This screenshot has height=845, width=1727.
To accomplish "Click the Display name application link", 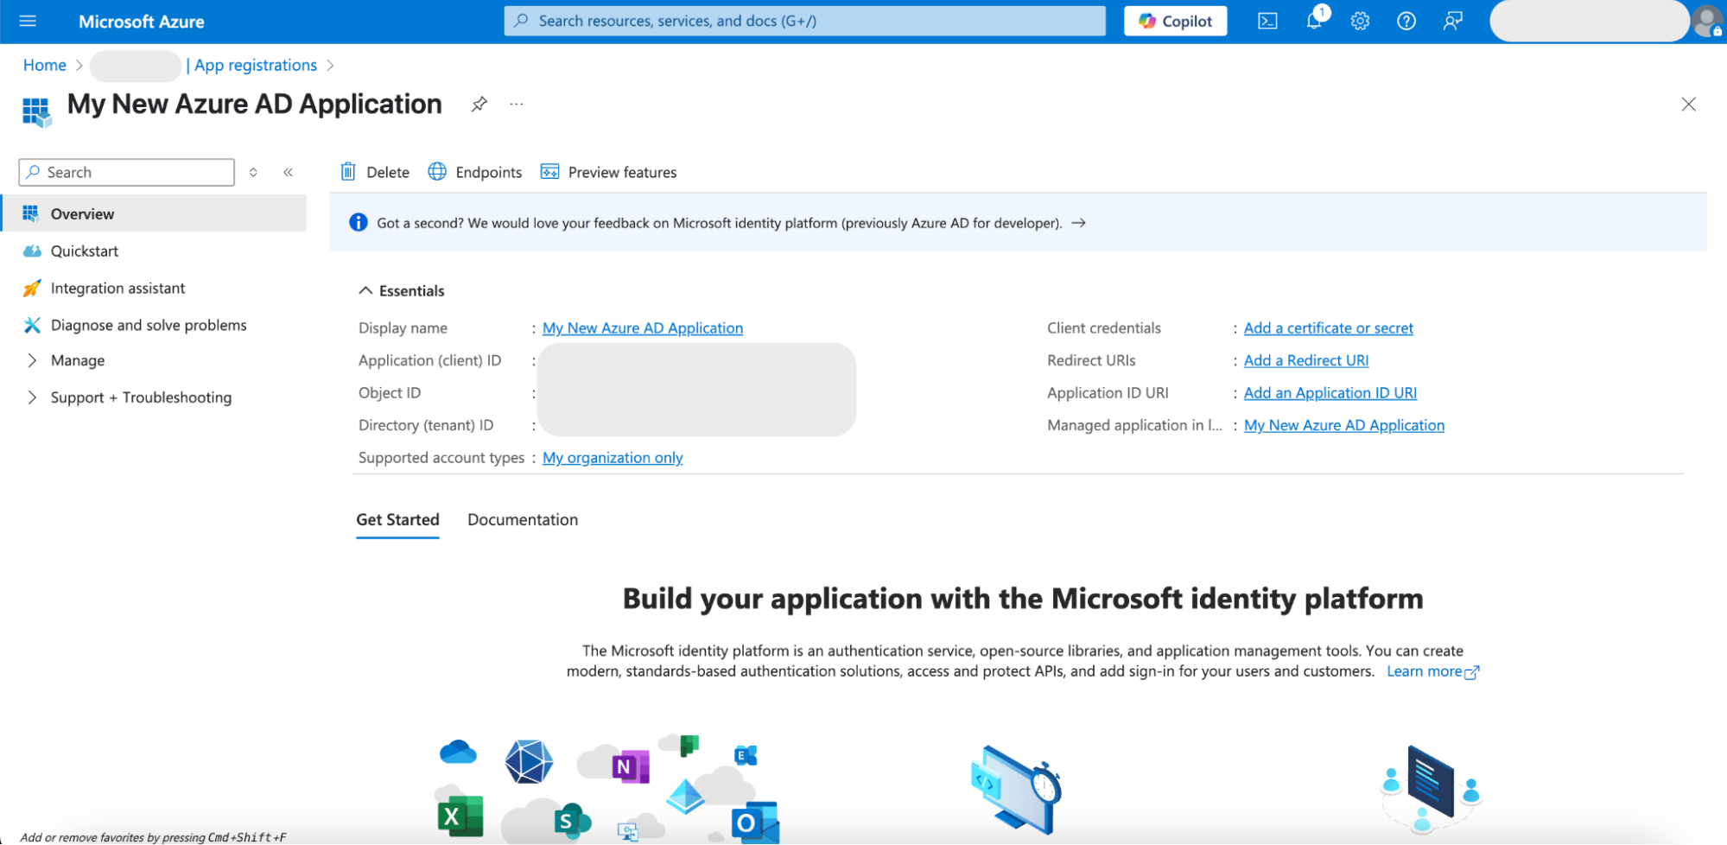I will click(x=643, y=328).
